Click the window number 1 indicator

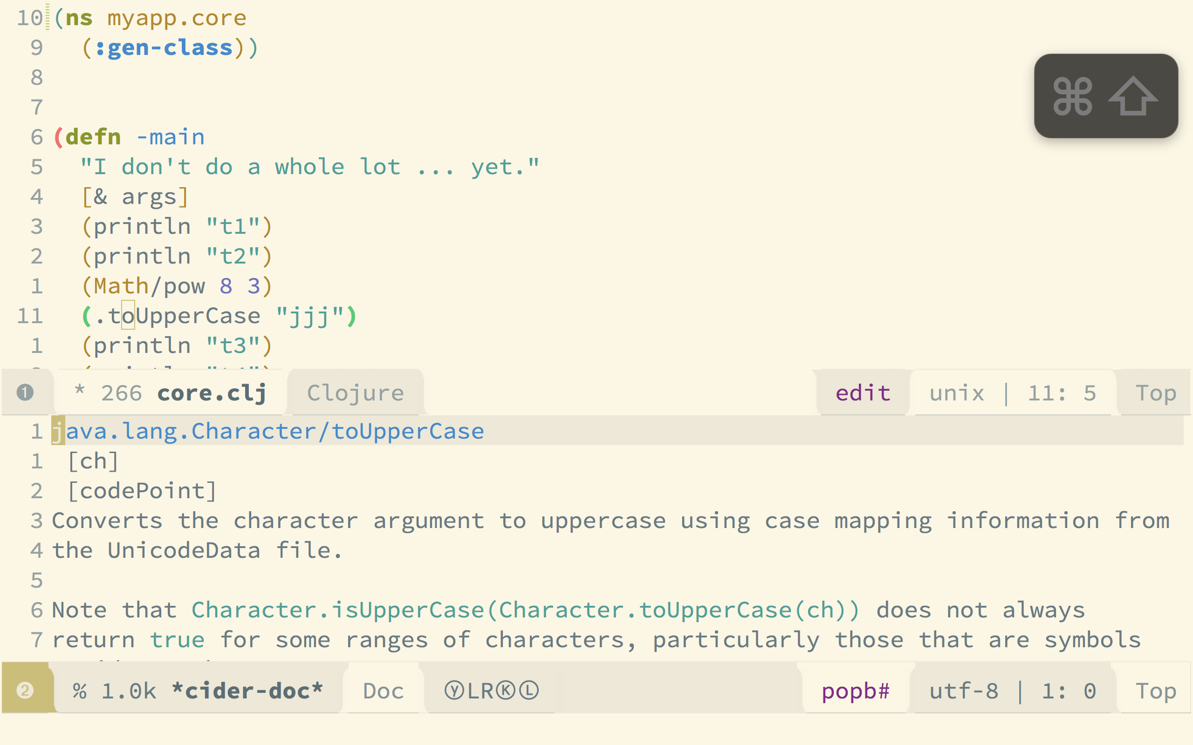click(25, 393)
